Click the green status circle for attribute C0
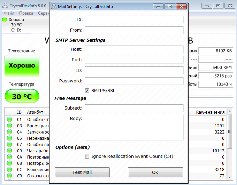Viewport: 237px width, 185px height. tap(9, 176)
